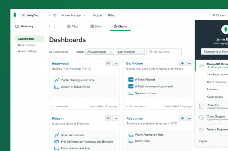
Task: Open Organizations in profile menu
Action: coord(215,97)
